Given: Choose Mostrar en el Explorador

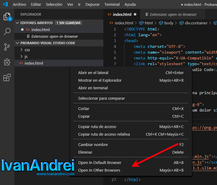Looking at the screenshot, I should click(x=131, y=80).
